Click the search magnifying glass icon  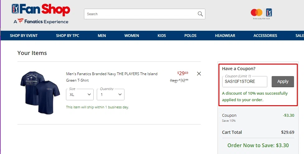(x=200, y=14)
